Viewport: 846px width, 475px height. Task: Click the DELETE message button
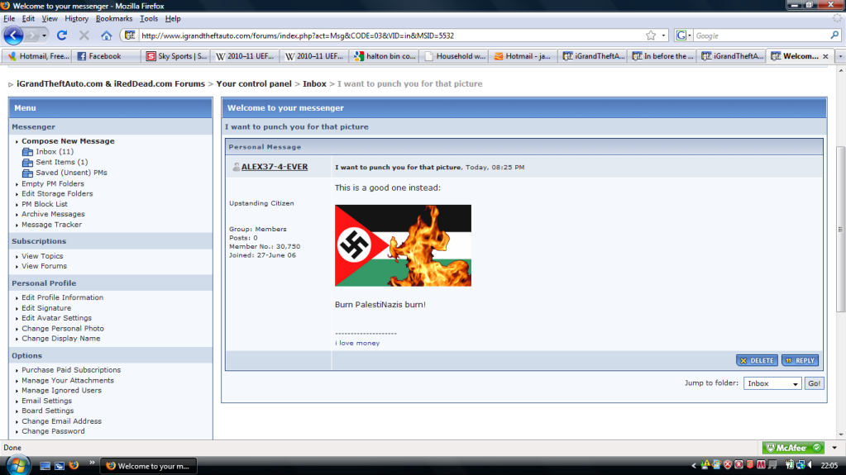(757, 361)
